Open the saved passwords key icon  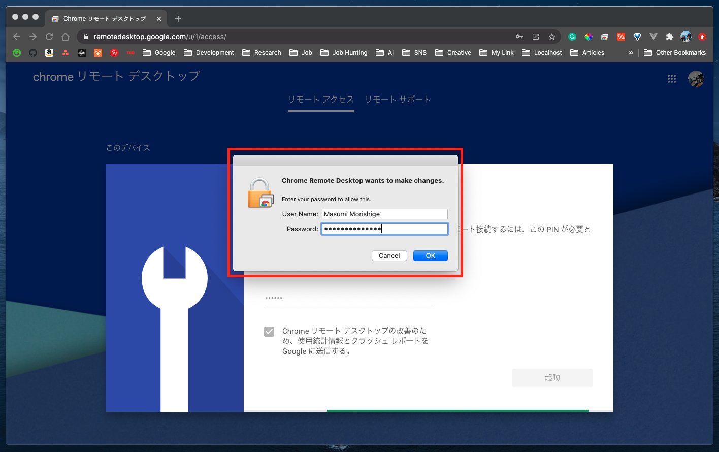(x=519, y=37)
